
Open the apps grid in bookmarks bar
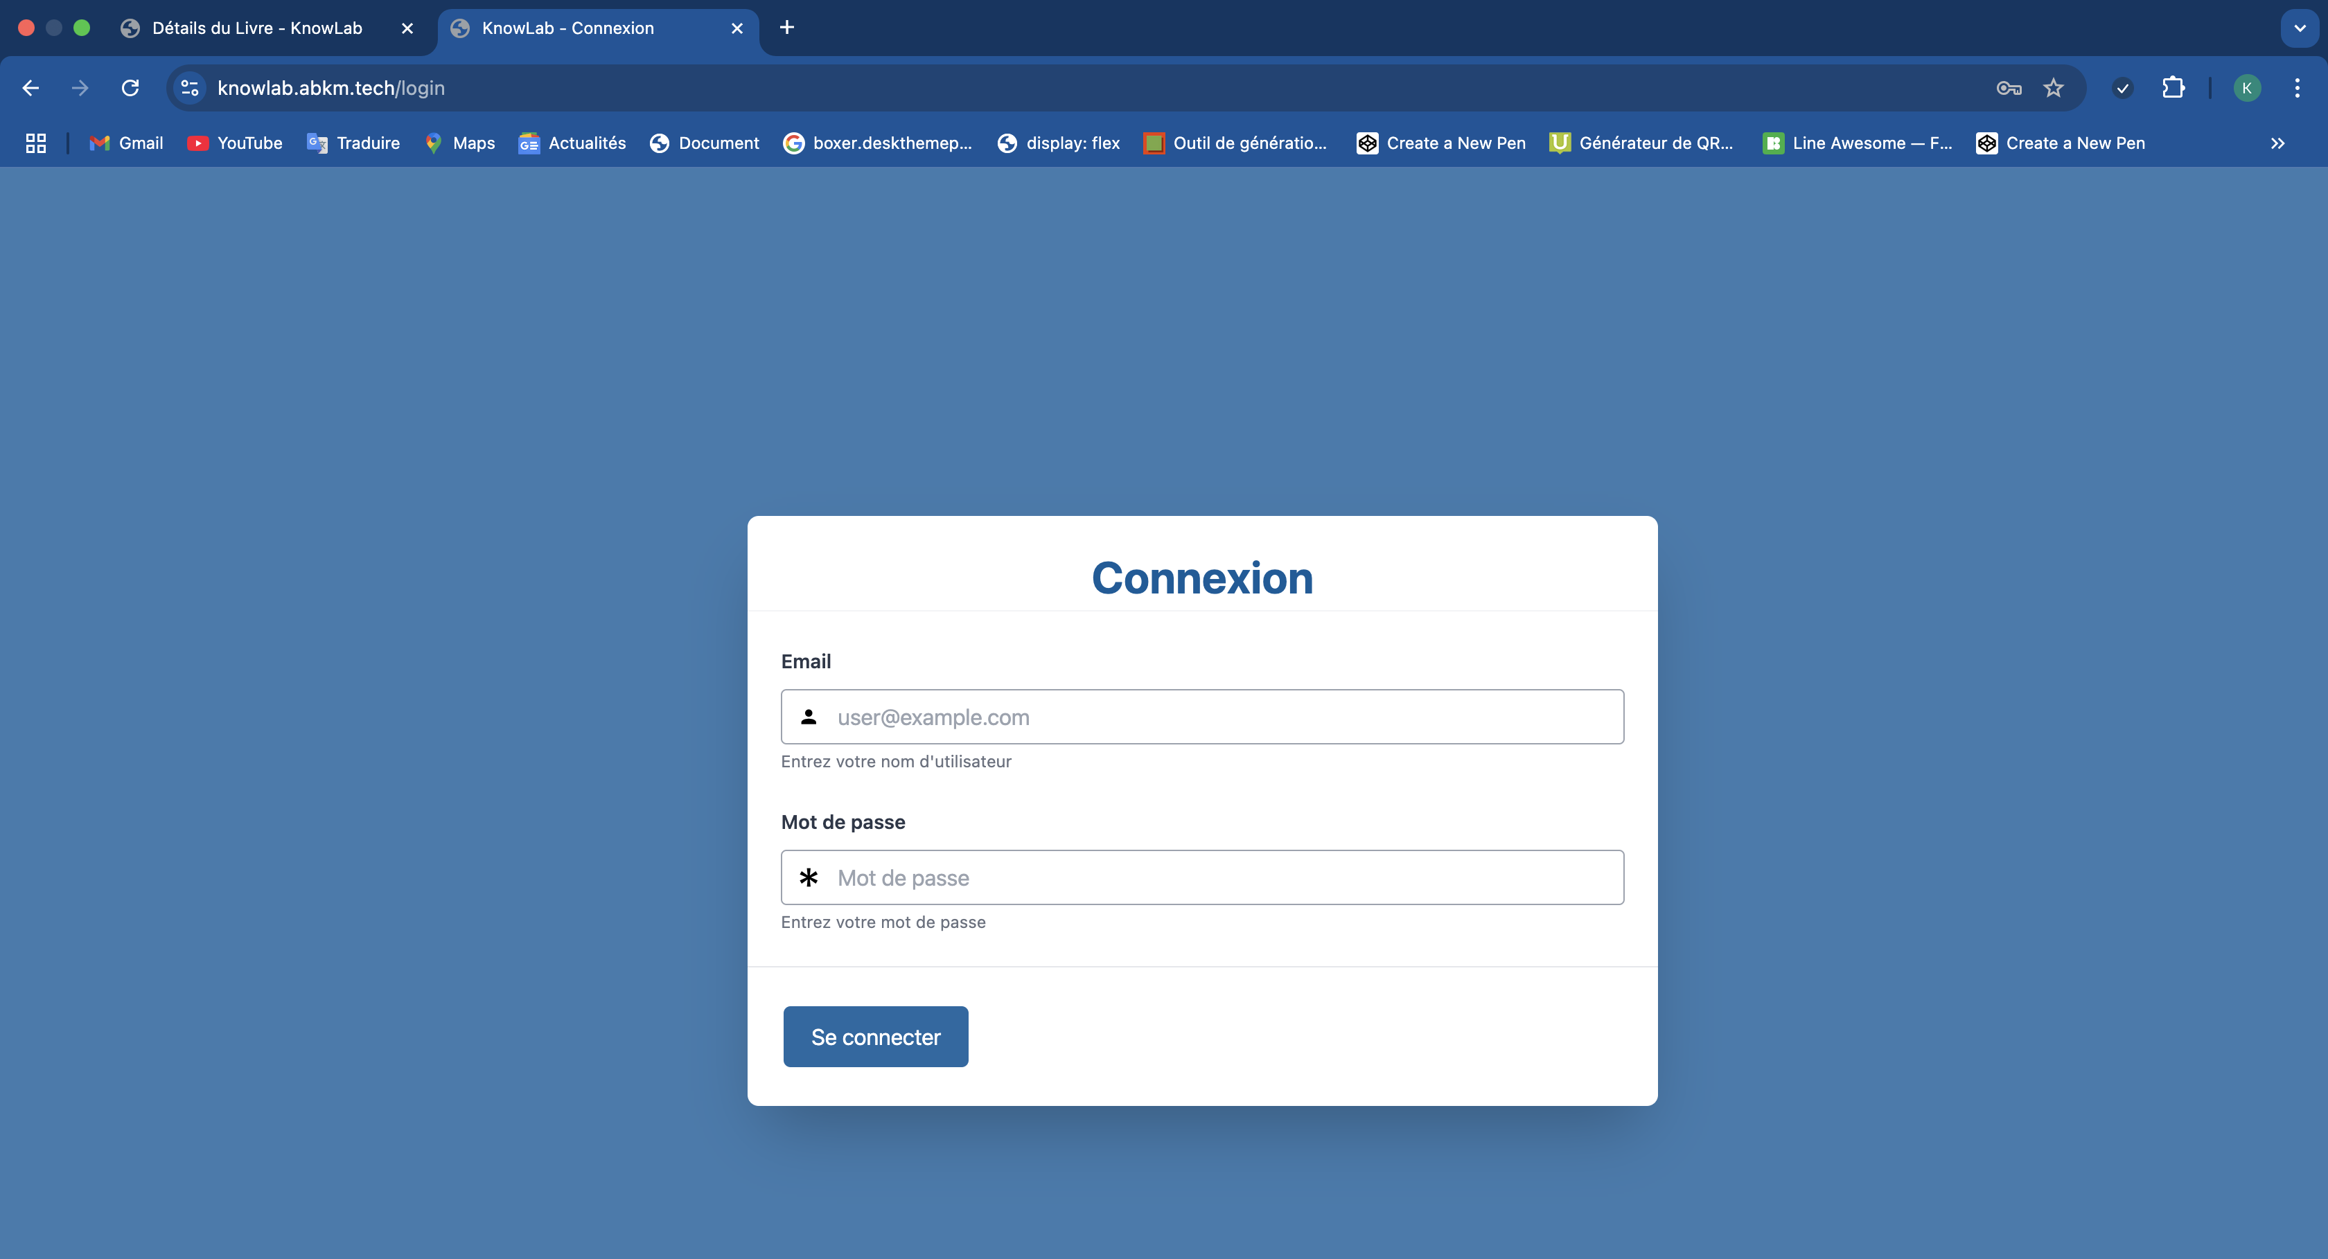(x=36, y=143)
